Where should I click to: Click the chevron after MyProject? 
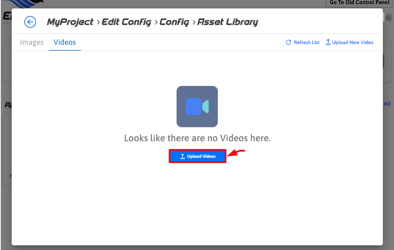[98, 23]
